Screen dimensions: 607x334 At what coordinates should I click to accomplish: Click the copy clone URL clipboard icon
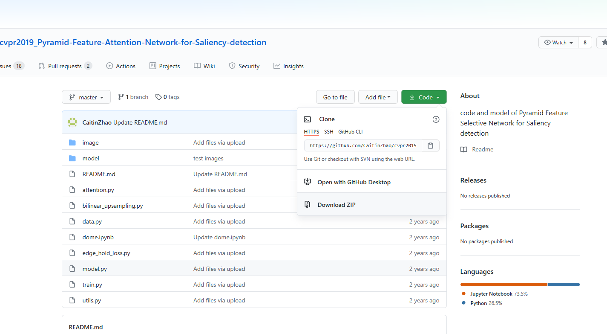(431, 145)
